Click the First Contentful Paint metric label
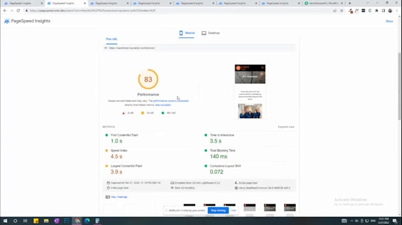This screenshot has width=402, height=225. [124, 135]
